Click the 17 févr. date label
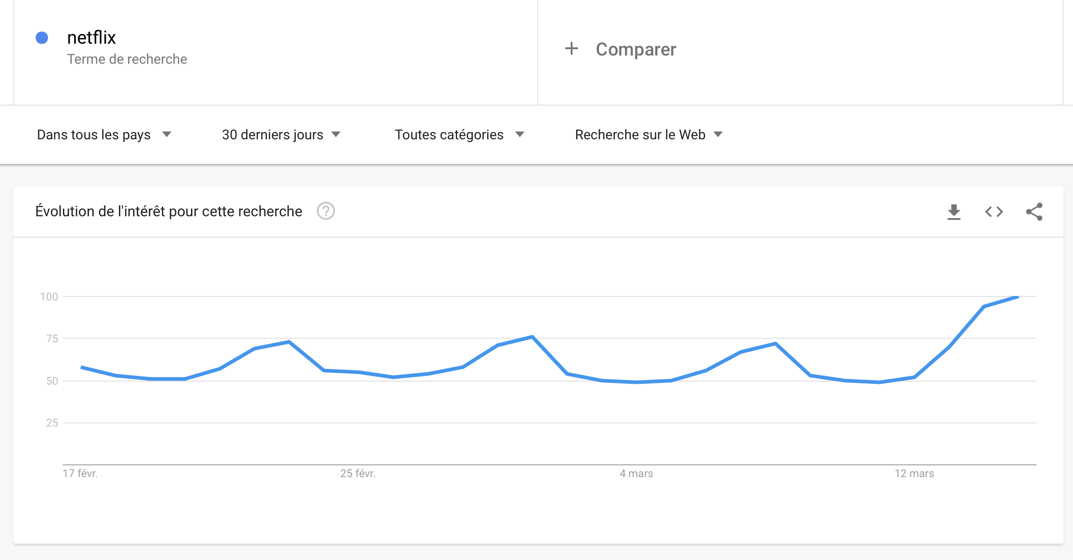Viewport: 1073px width, 560px height. [80, 473]
